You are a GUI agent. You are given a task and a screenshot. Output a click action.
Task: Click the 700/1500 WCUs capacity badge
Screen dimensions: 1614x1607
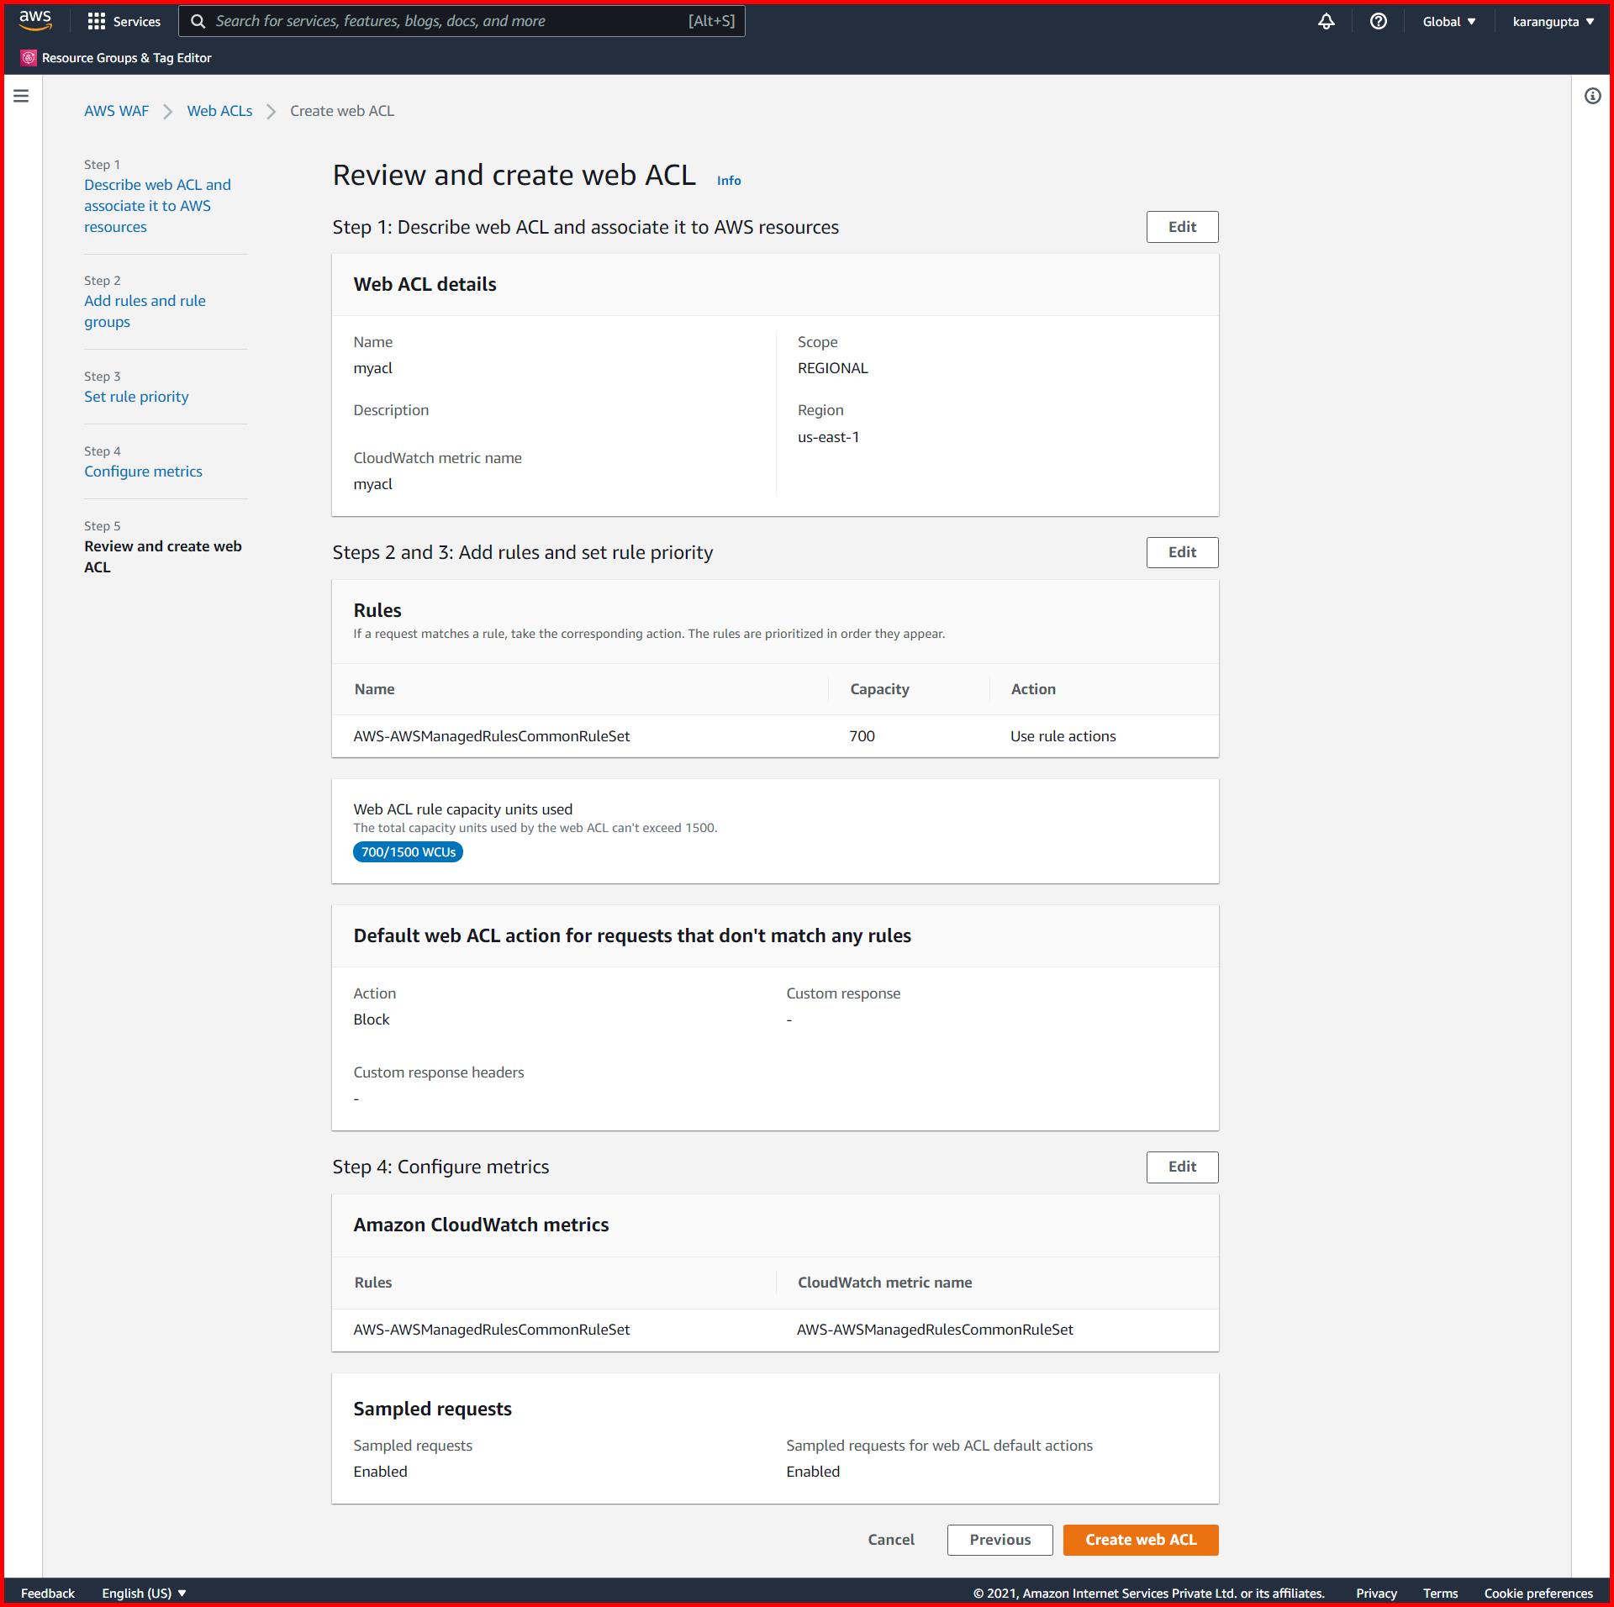(x=408, y=851)
